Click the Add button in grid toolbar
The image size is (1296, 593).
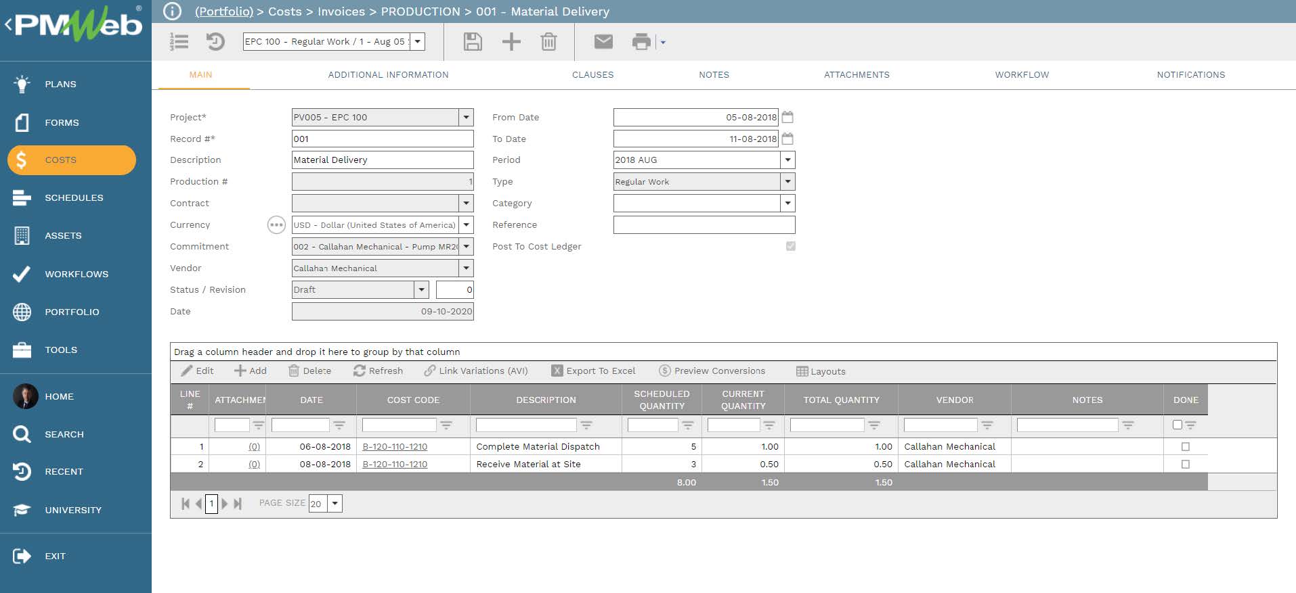250,371
